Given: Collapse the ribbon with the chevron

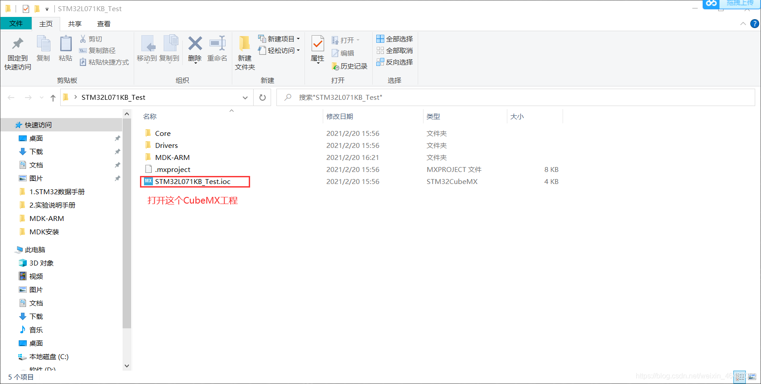Looking at the screenshot, I should 743,24.
